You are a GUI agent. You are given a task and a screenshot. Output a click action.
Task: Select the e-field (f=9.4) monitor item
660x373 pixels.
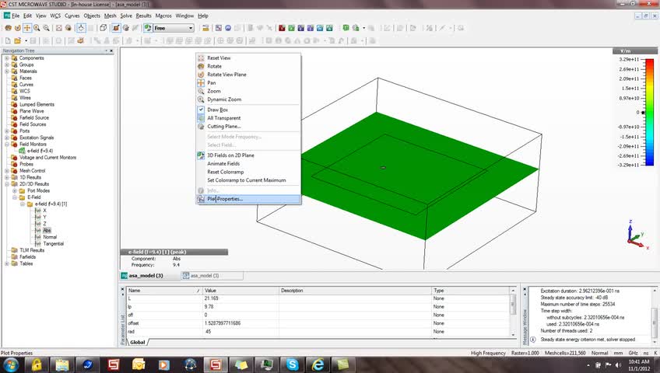click(x=40, y=151)
